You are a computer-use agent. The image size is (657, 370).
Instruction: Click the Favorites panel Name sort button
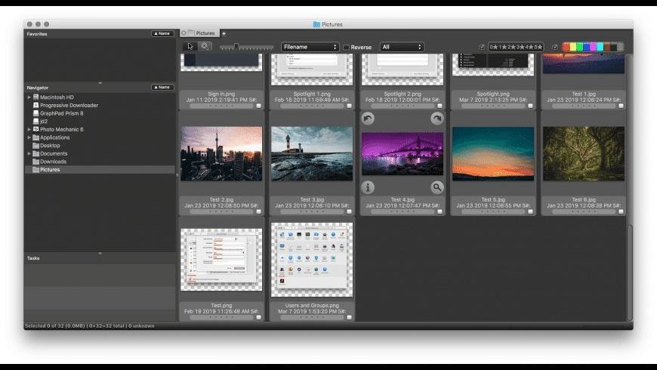(162, 34)
